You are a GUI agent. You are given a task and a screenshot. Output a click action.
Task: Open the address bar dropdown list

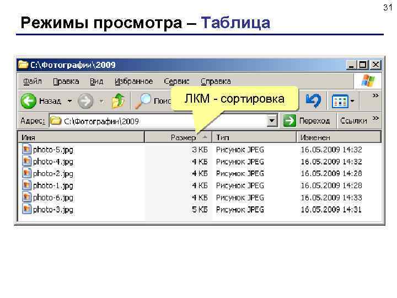click(x=272, y=121)
